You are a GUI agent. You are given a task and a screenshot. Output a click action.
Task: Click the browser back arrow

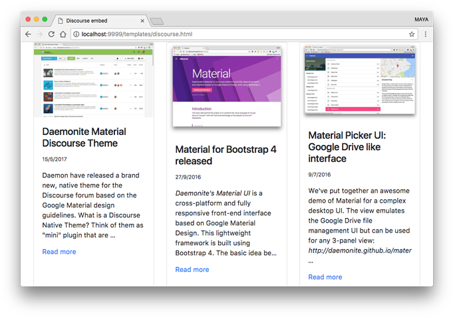tap(29, 34)
